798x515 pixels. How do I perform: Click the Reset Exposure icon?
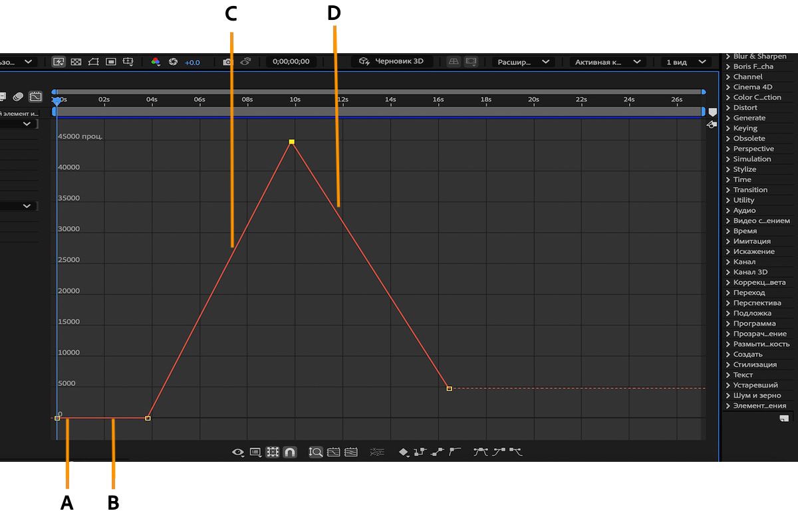[173, 62]
